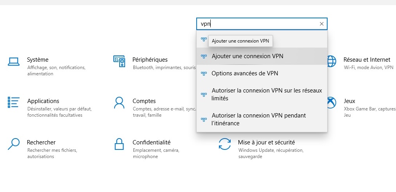Click the Applications list icon
396x192 pixels.
[x=13, y=102]
